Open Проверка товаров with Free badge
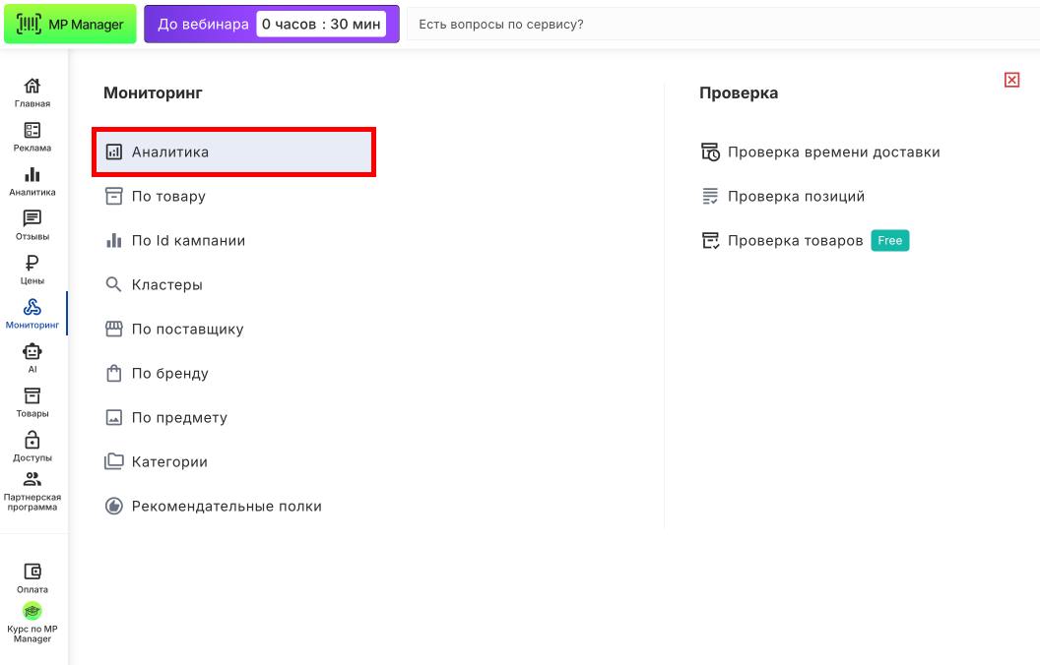This screenshot has width=1040, height=665. click(x=795, y=241)
